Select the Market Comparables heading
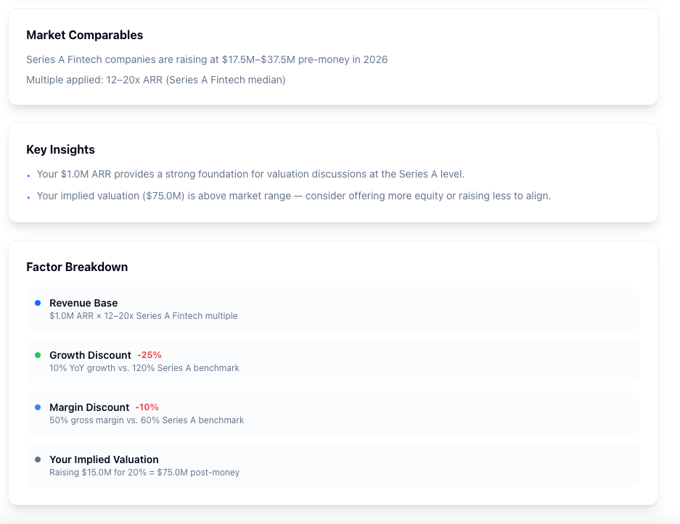Image resolution: width=680 pixels, height=524 pixels. coord(85,35)
